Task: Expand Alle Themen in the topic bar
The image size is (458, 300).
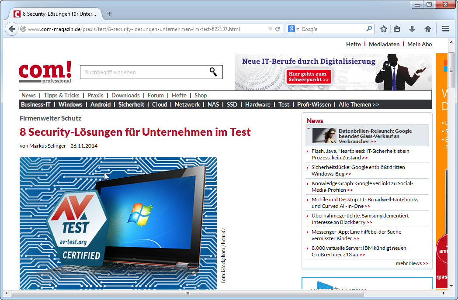Action: (358, 104)
